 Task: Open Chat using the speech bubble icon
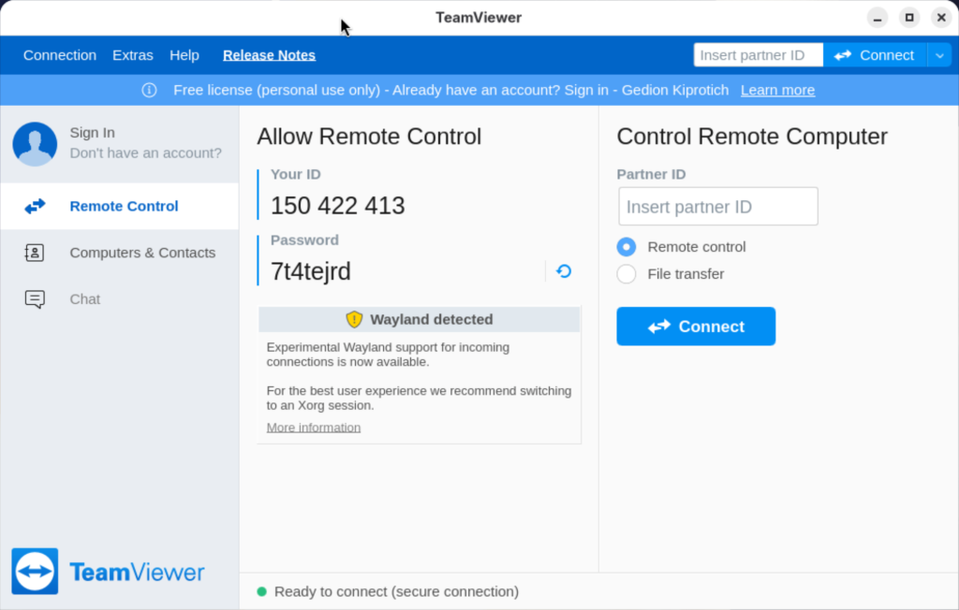click(35, 298)
